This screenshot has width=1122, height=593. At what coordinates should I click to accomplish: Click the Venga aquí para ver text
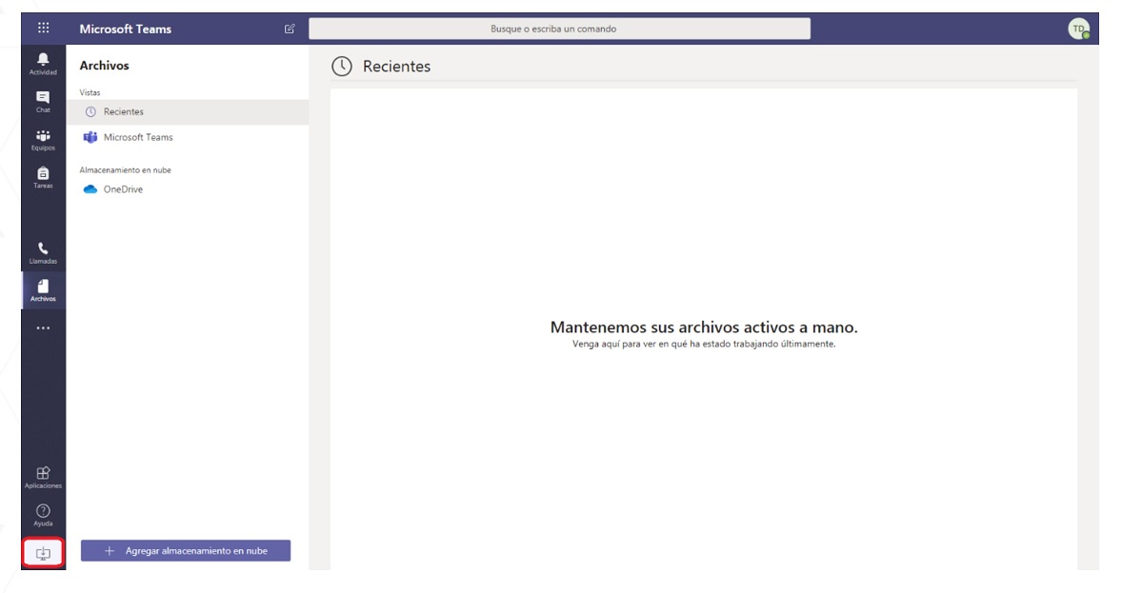pyautogui.click(x=704, y=344)
